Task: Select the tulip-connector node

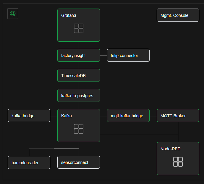Action: click(128, 55)
